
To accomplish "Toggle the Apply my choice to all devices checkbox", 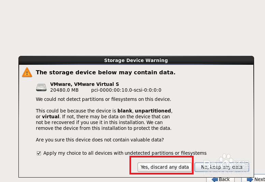I will click(39, 153).
